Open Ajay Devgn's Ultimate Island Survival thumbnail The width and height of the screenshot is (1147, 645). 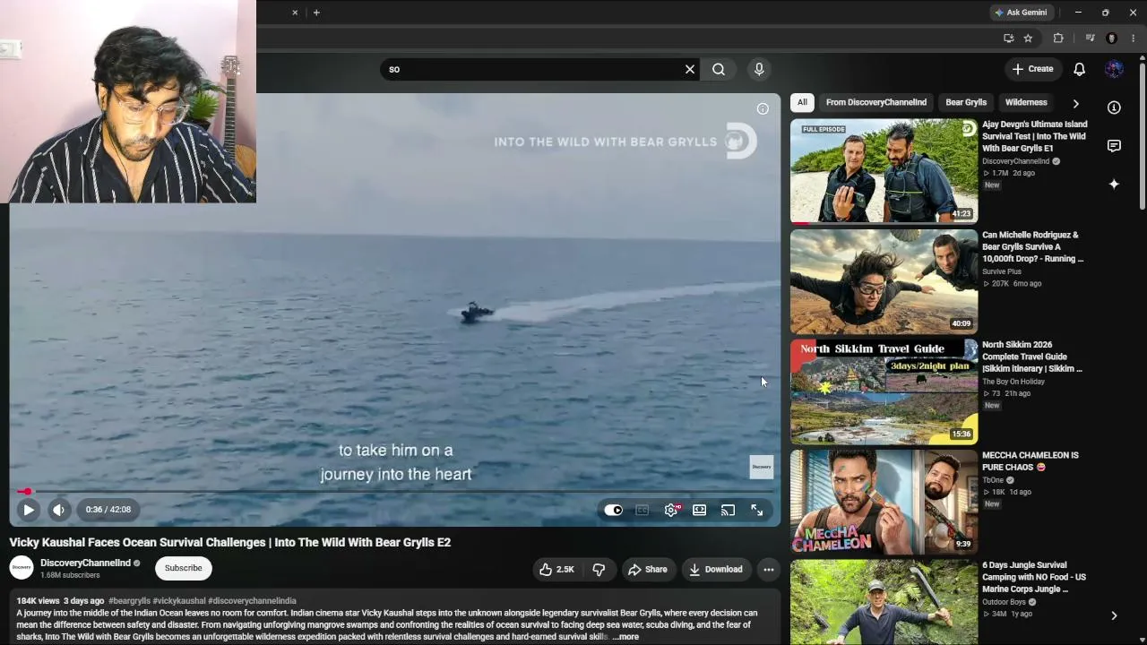884,170
